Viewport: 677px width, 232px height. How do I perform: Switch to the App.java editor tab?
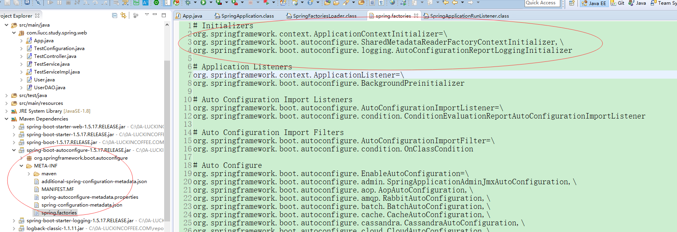189,16
